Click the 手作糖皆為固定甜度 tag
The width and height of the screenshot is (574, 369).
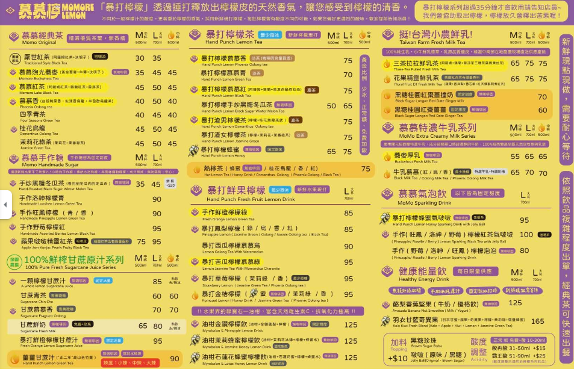click(x=89, y=158)
